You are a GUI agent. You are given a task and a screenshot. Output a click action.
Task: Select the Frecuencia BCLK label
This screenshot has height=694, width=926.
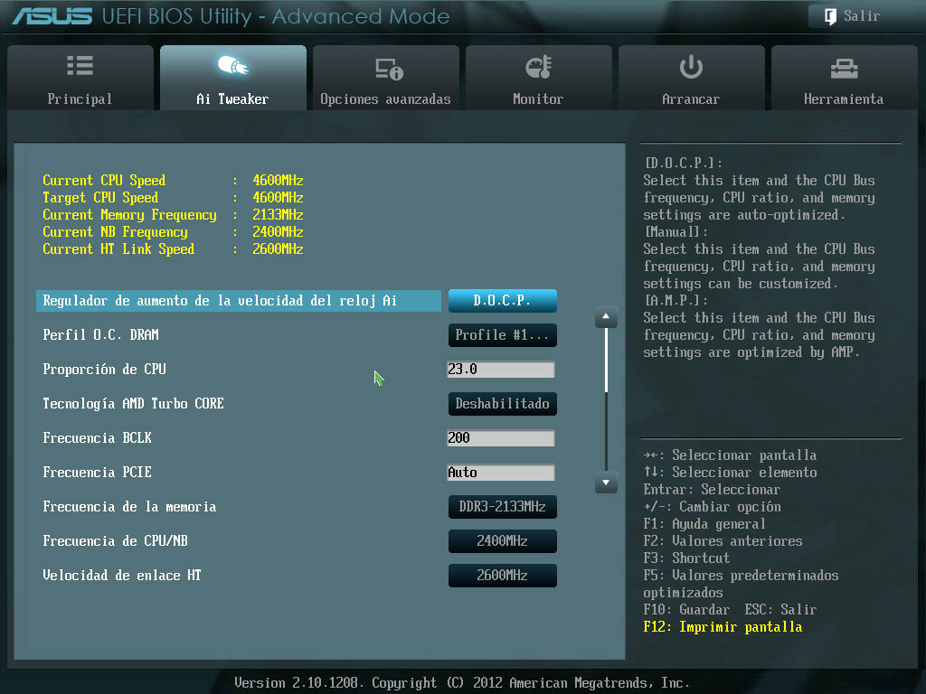pos(98,438)
